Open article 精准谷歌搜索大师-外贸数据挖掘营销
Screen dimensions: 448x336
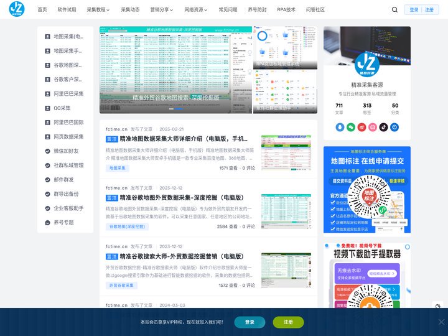(x=182, y=256)
